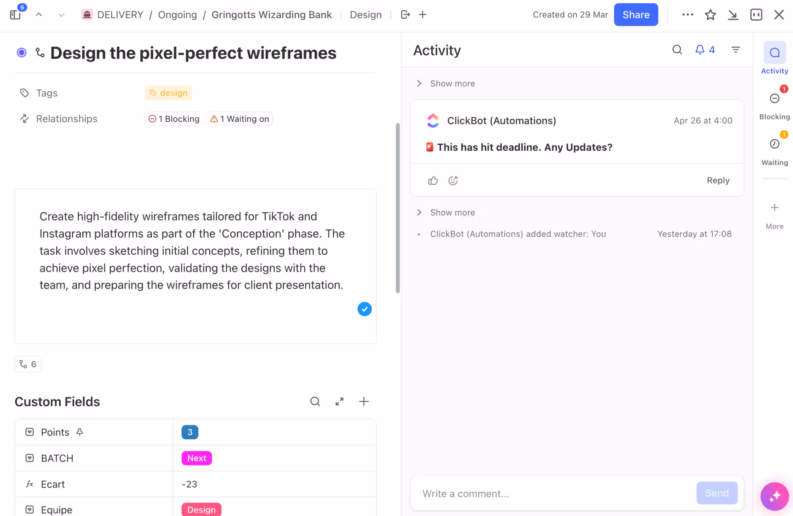
Task: Navigate to Ongoing in the breadcrumb
Action: tap(178, 14)
